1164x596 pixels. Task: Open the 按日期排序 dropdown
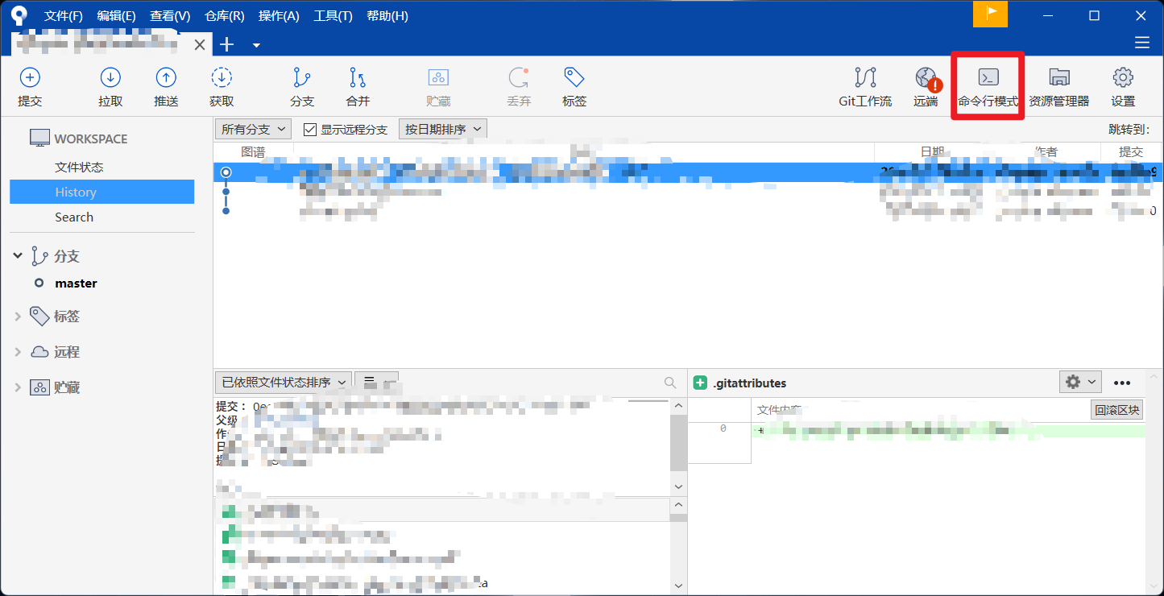(x=442, y=128)
